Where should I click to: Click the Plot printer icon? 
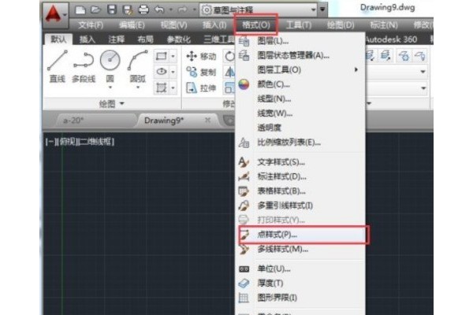143,10
